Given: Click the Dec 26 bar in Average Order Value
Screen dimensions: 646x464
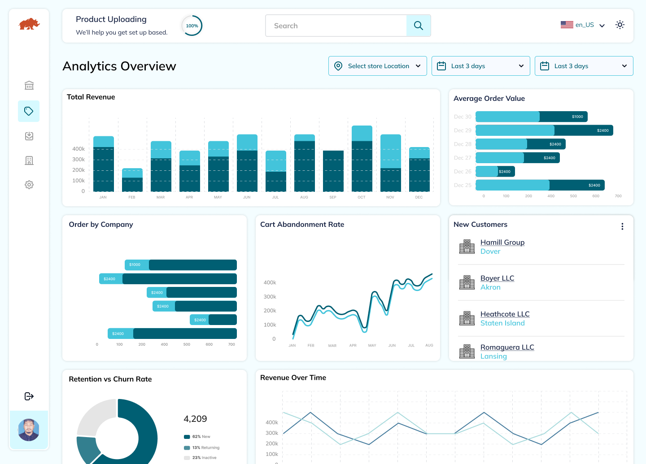Looking at the screenshot, I should pos(495,171).
